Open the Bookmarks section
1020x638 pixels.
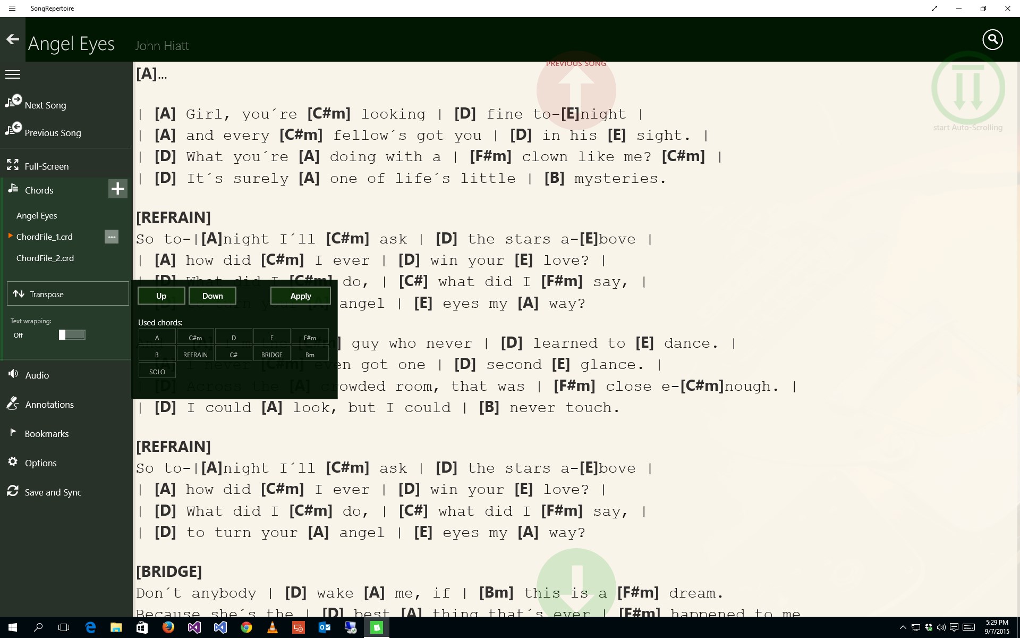[x=46, y=433]
